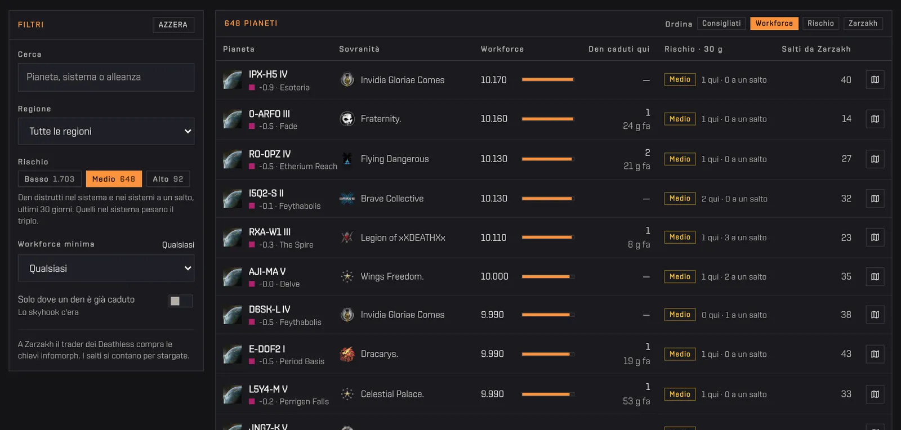Open the map icon for AJI-MA V

point(875,277)
